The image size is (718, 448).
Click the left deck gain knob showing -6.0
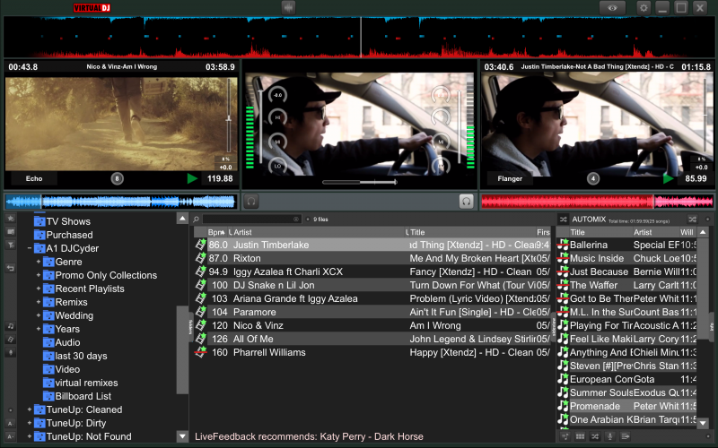click(x=277, y=95)
